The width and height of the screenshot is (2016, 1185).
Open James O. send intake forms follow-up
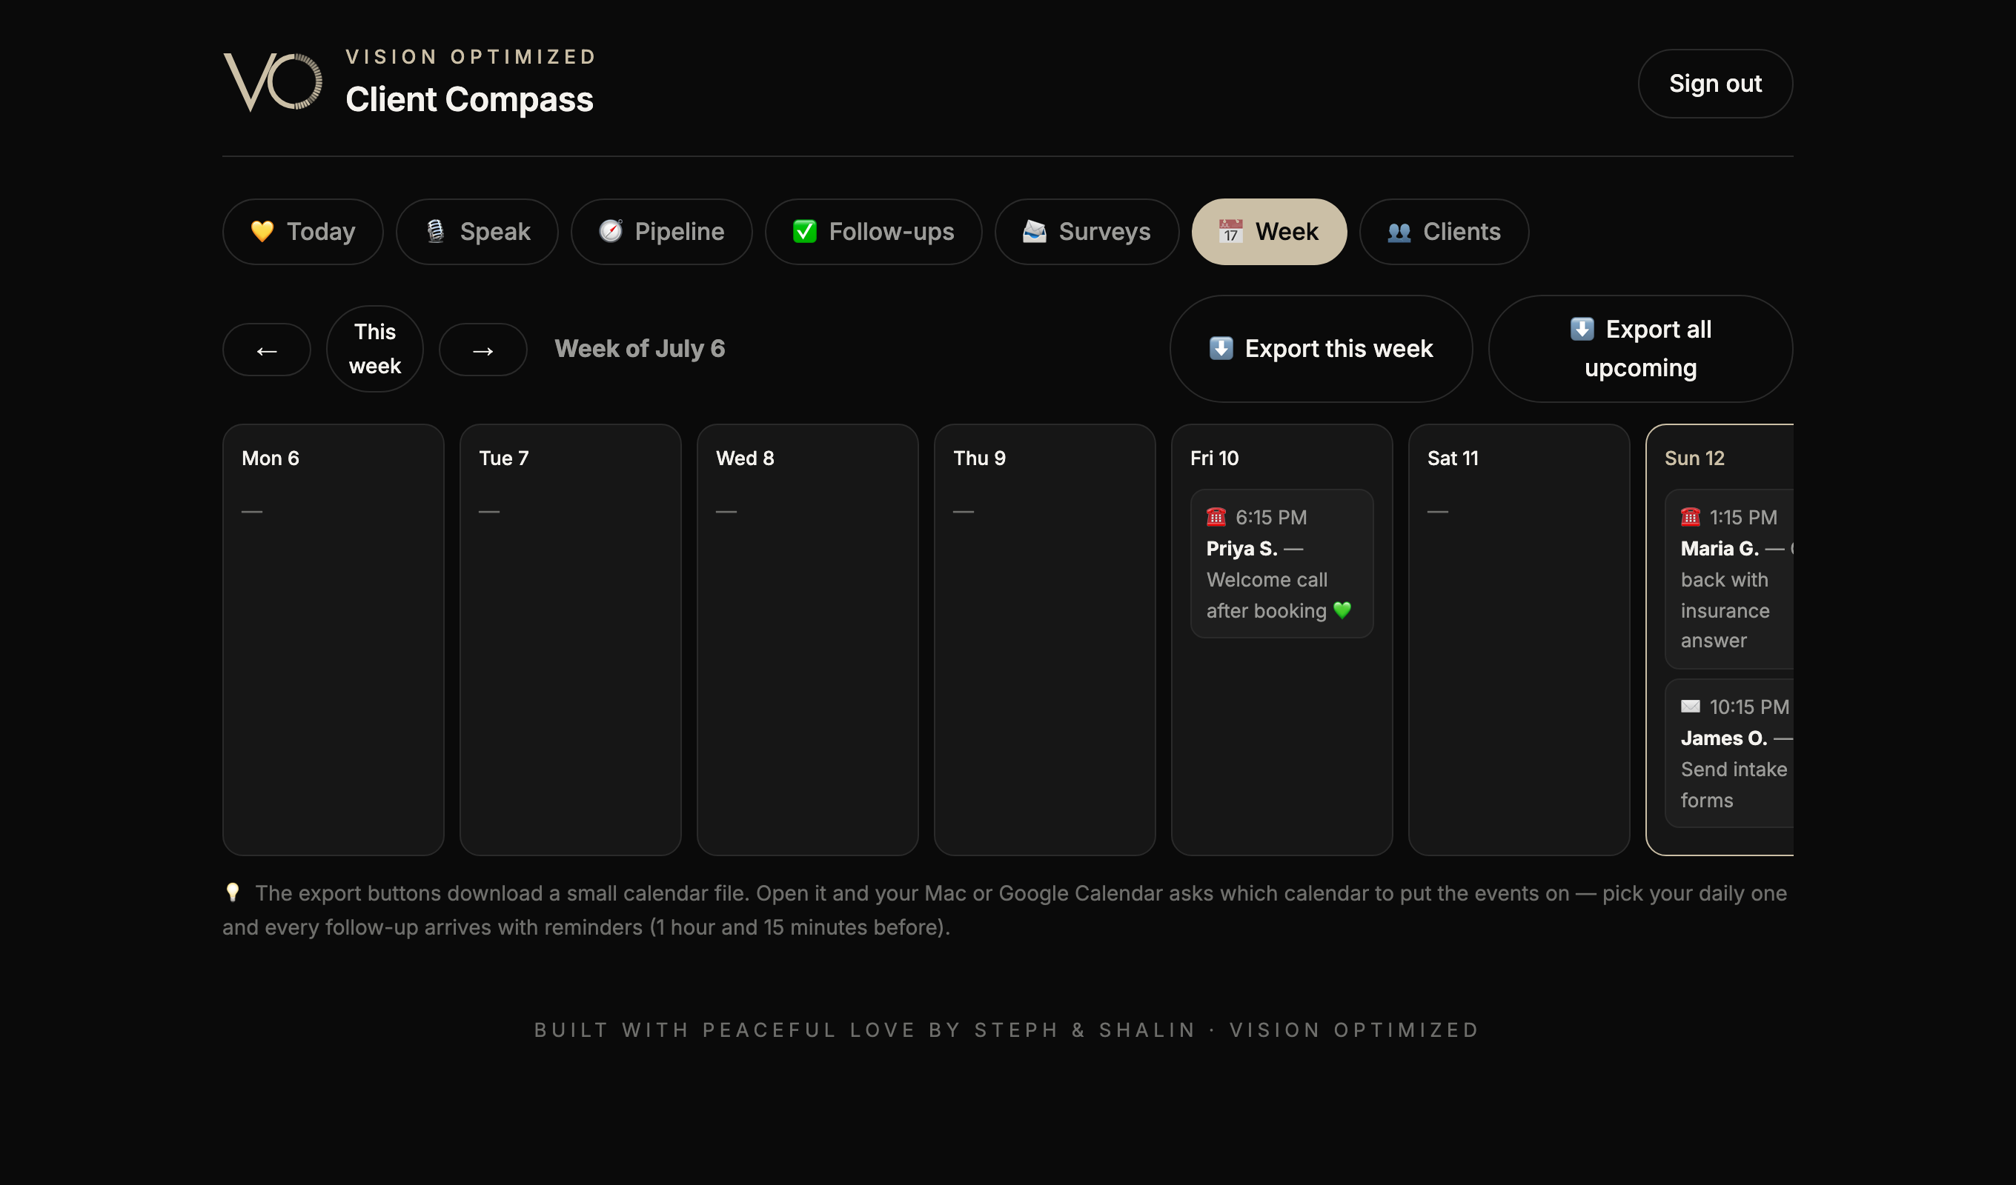pos(1729,753)
